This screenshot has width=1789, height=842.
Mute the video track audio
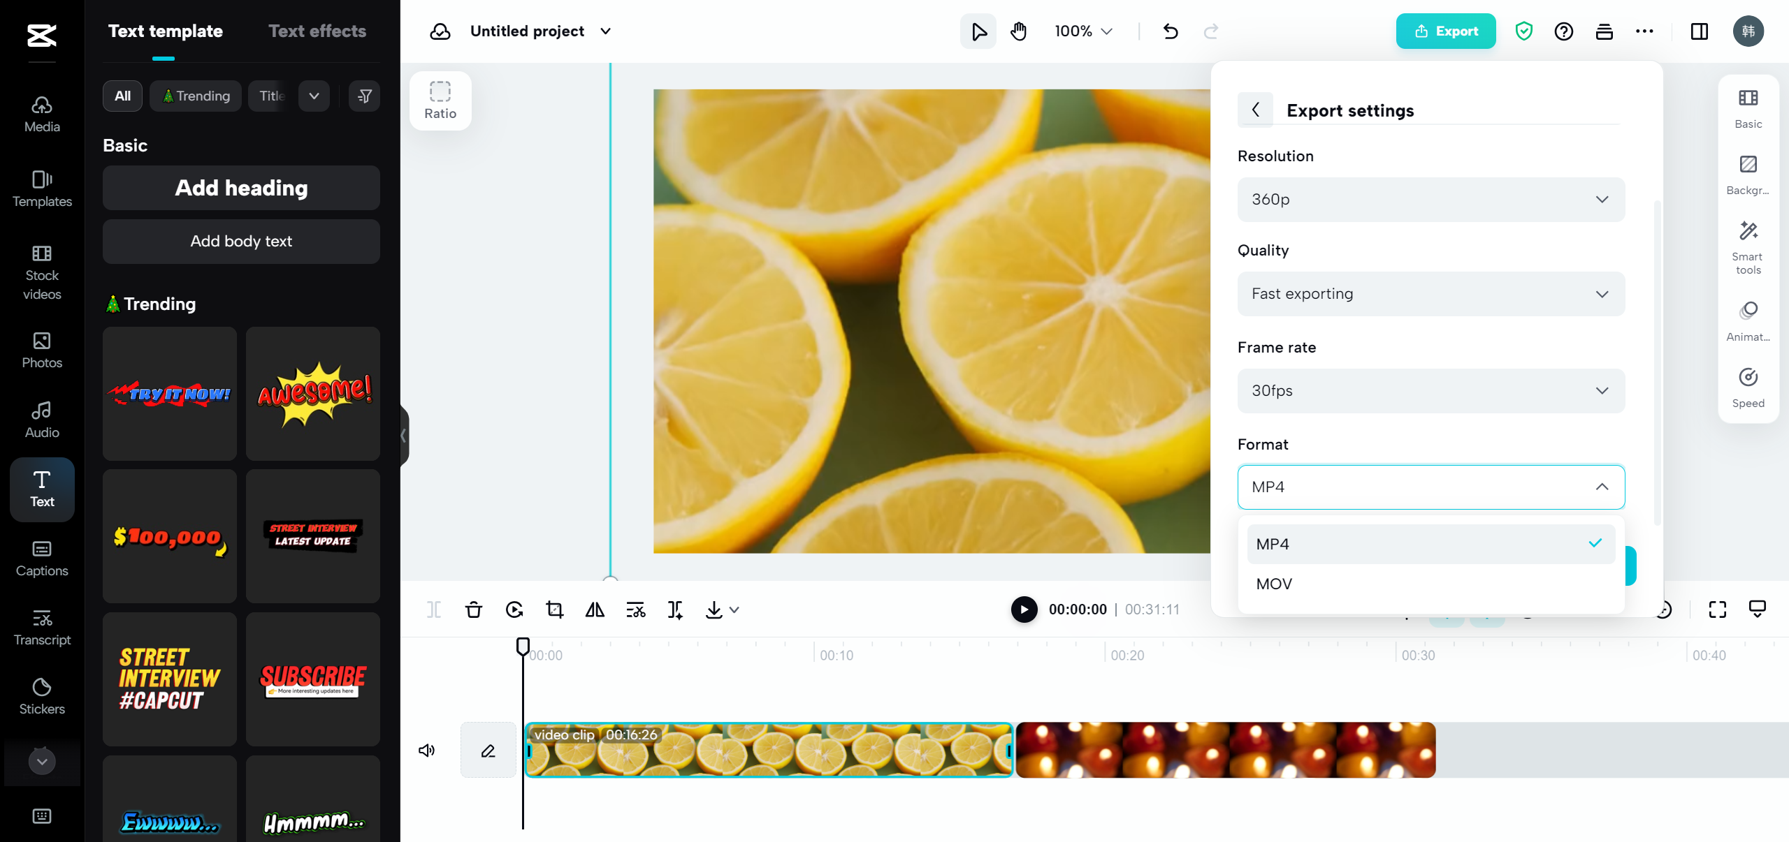click(426, 750)
